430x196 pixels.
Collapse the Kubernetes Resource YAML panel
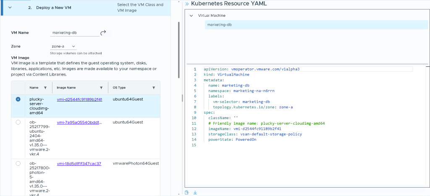pyautogui.click(x=187, y=4)
